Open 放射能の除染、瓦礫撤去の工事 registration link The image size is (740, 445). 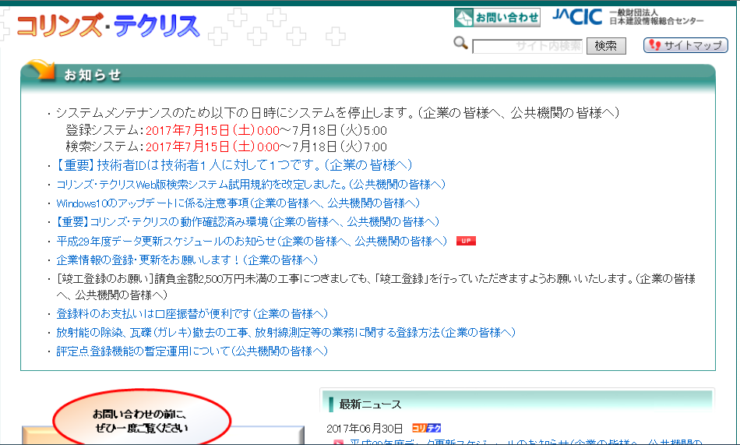[x=286, y=333]
